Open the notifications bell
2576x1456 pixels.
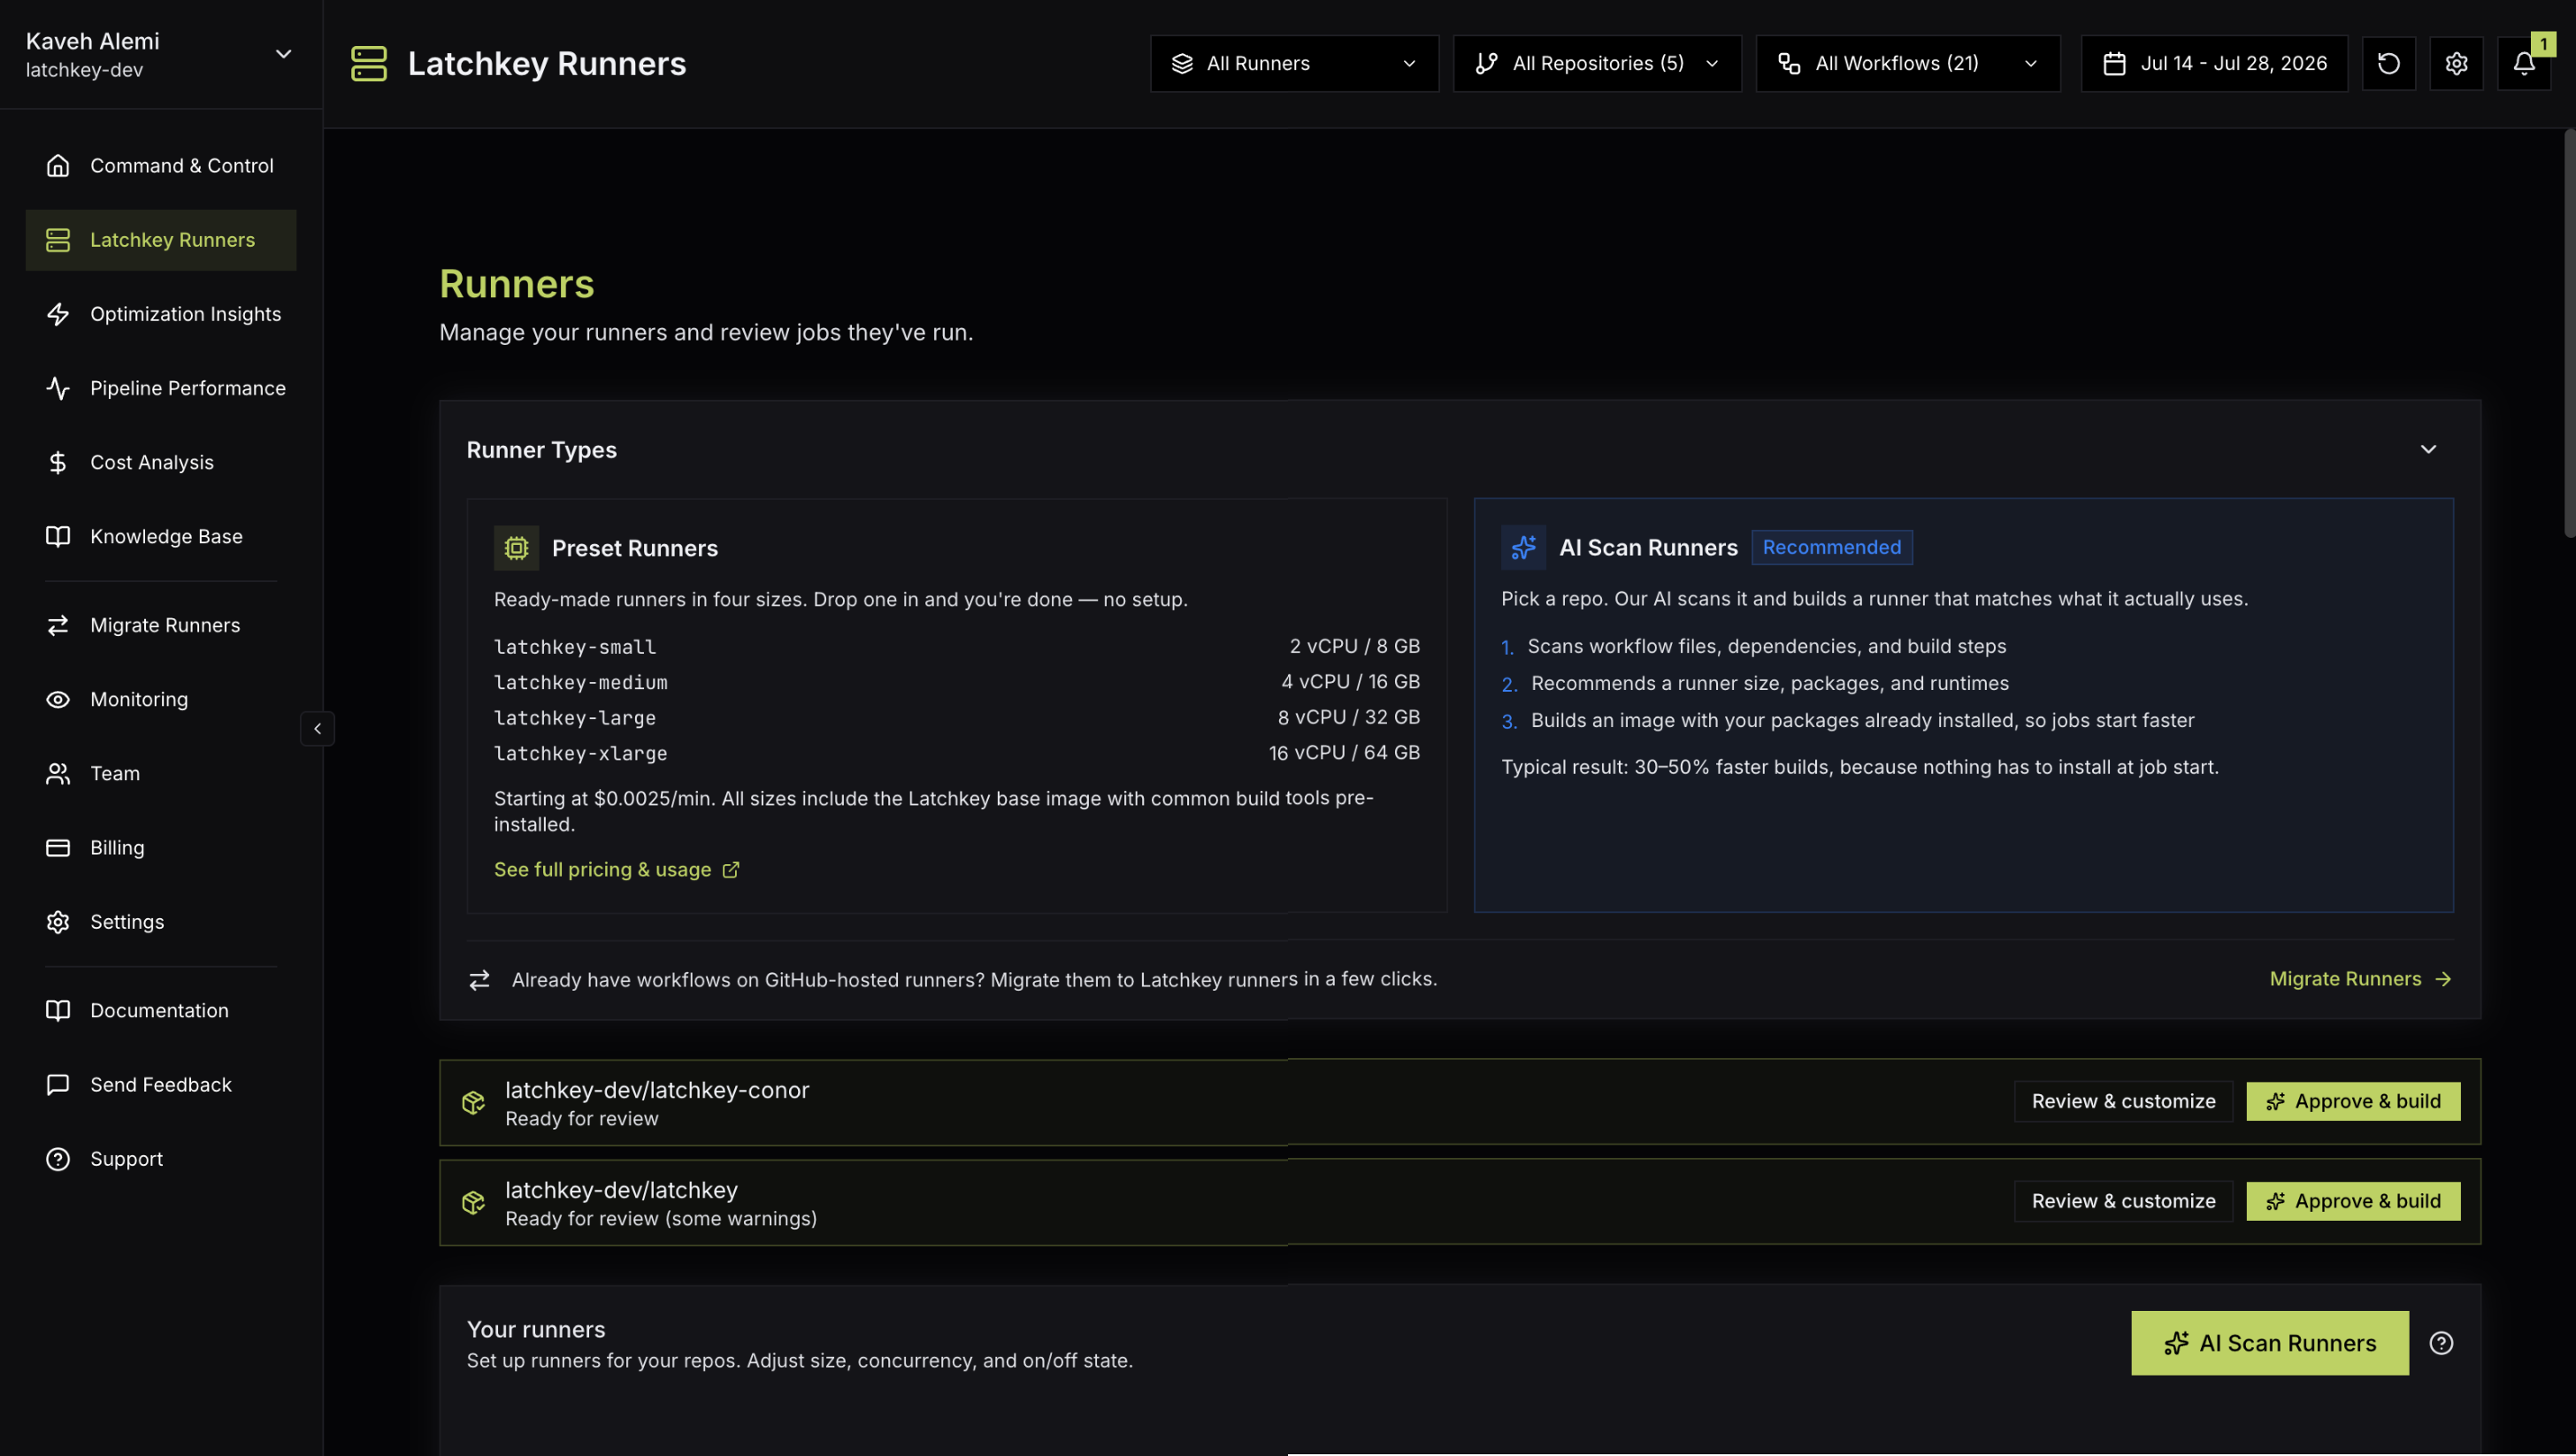pos(2523,63)
